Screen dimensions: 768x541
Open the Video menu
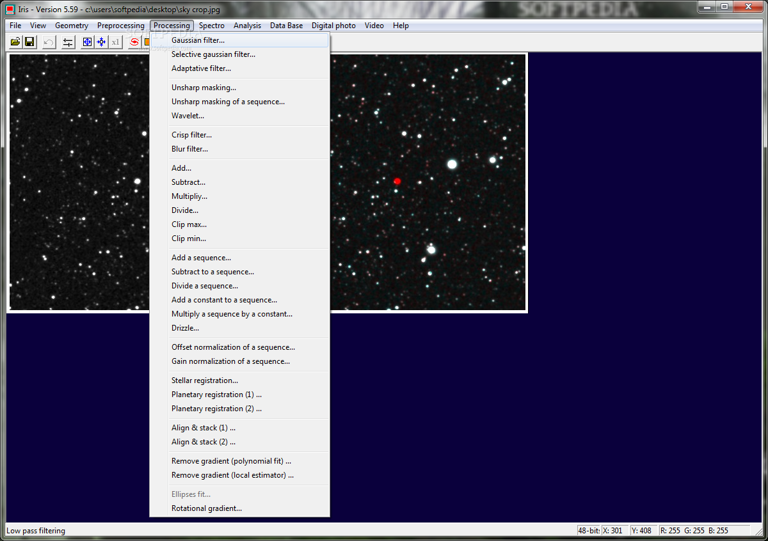tap(374, 26)
